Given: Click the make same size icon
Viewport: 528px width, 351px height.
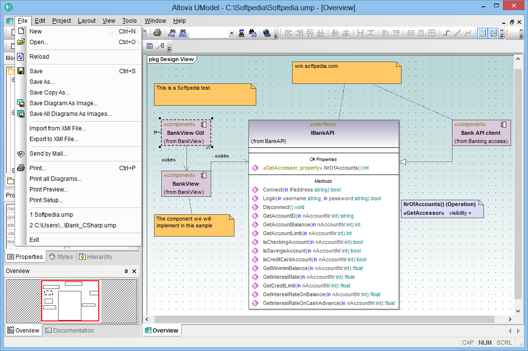Looking at the screenshot, I should pos(432,32).
